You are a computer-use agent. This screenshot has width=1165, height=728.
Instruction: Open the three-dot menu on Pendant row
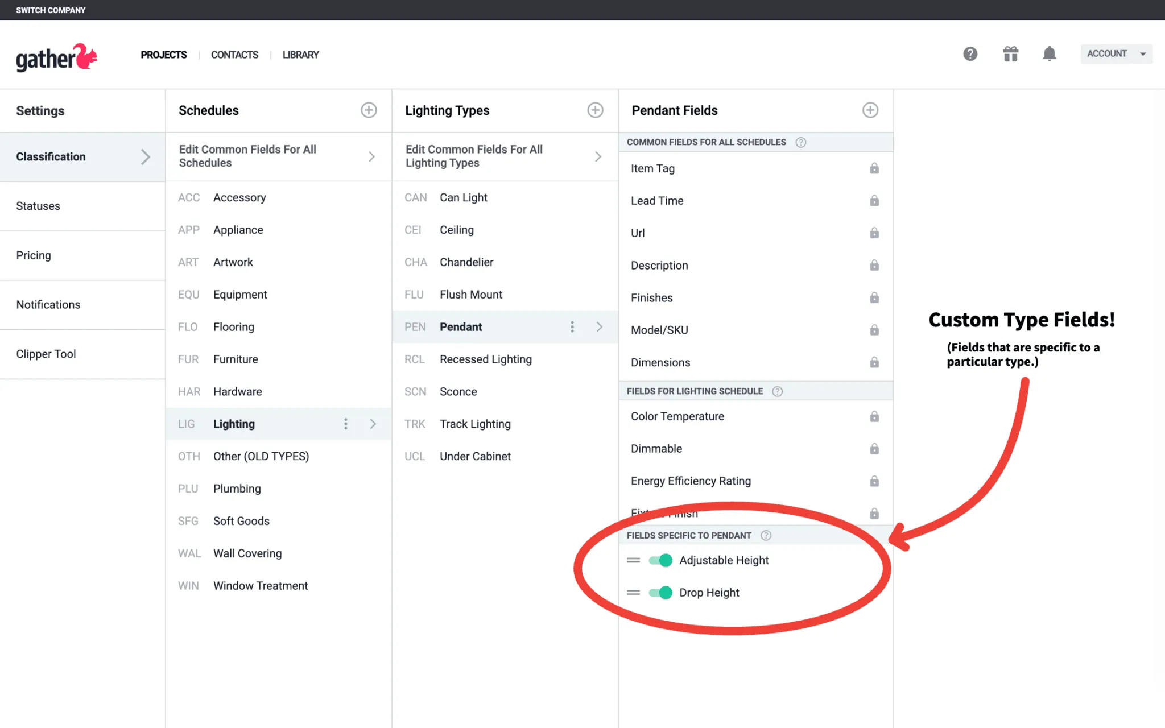coord(572,326)
